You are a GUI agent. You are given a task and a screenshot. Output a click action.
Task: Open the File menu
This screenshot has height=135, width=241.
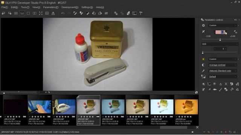coord(5,7)
